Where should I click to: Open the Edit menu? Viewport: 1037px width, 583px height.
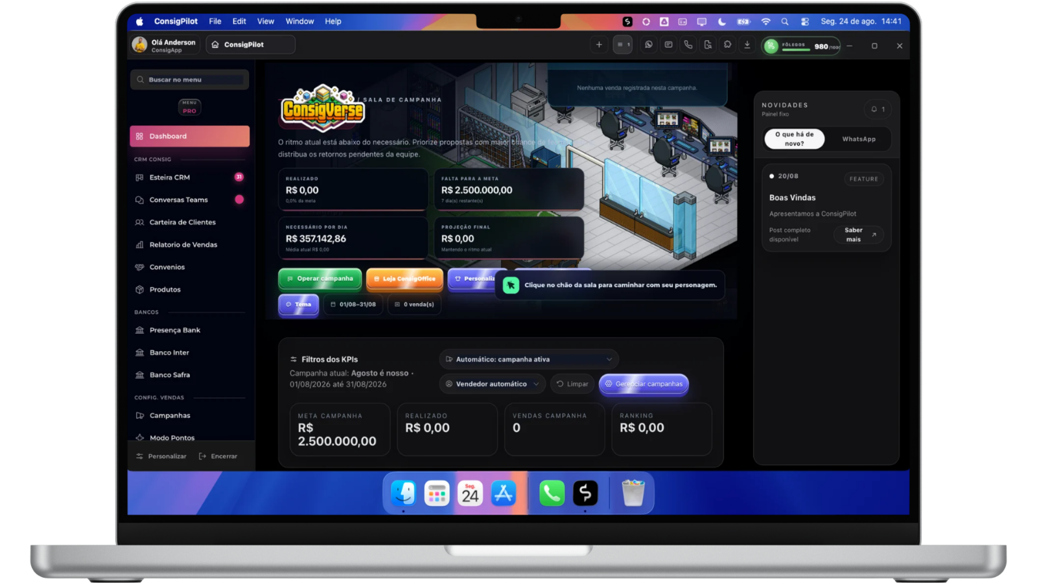coord(239,21)
